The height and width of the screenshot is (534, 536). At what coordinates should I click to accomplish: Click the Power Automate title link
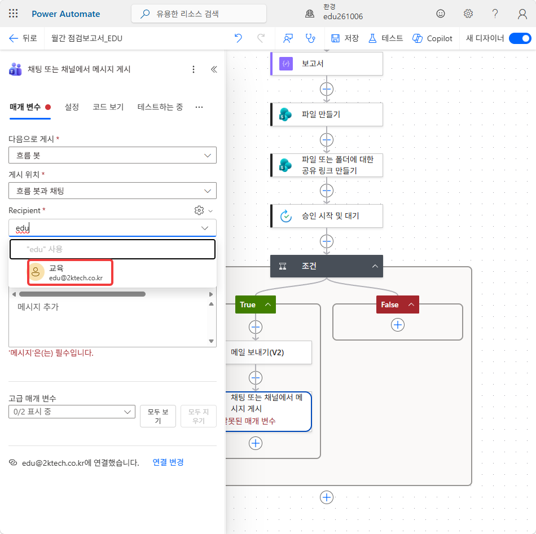66,14
